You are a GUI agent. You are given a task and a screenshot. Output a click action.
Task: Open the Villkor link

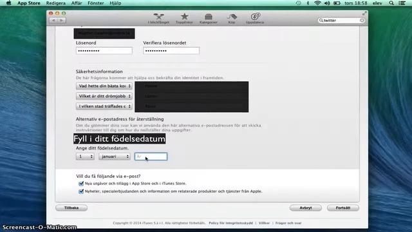point(264,223)
